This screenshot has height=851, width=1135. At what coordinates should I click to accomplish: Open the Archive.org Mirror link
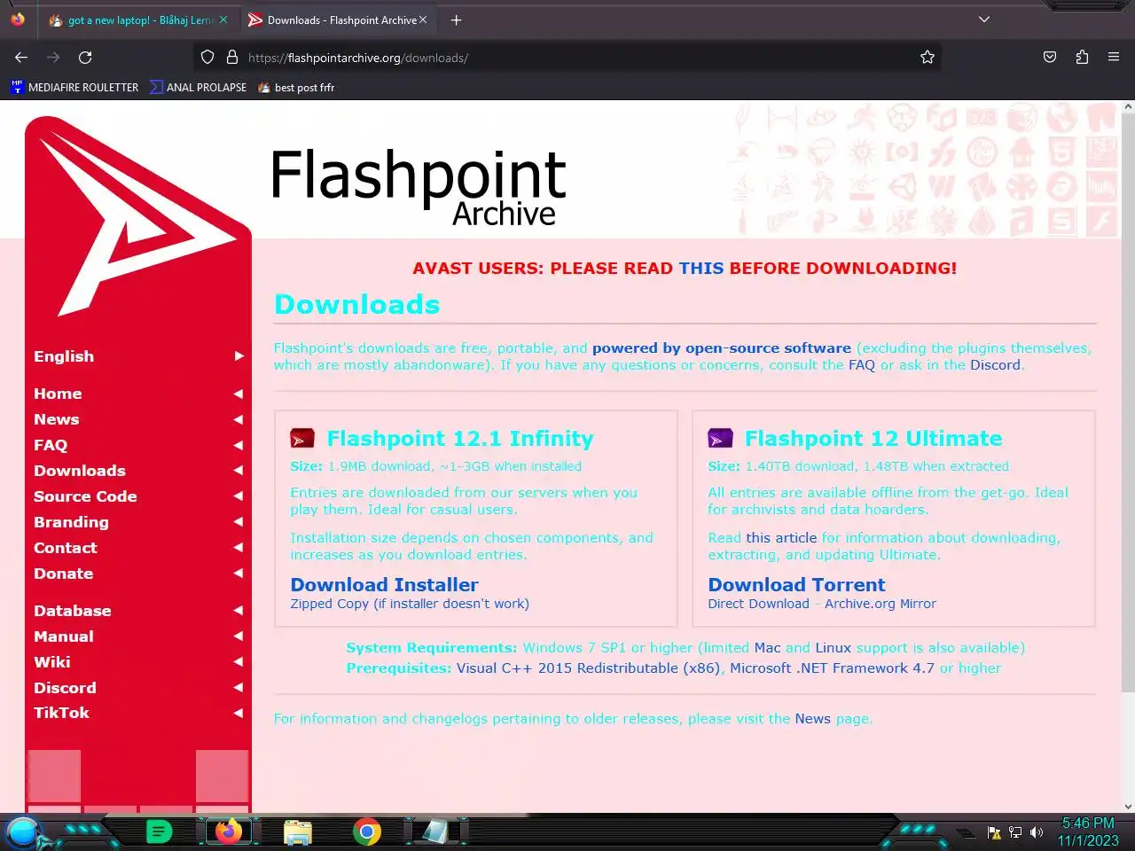(x=881, y=604)
